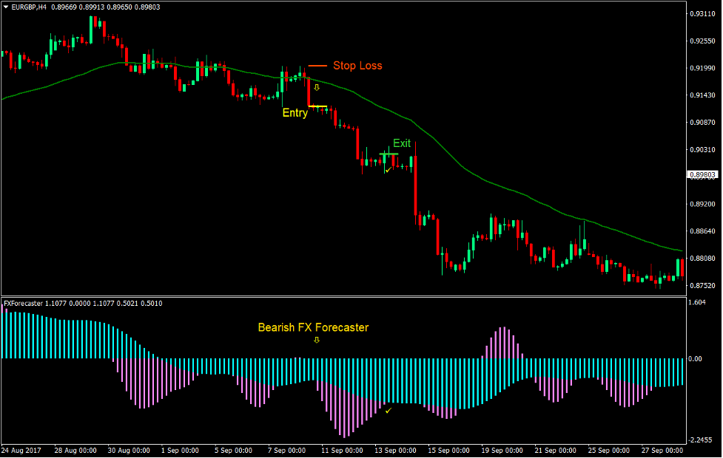The width and height of the screenshot is (723, 458).
Task: Click the yellow checkmark near the Exit label
Action: (388, 170)
